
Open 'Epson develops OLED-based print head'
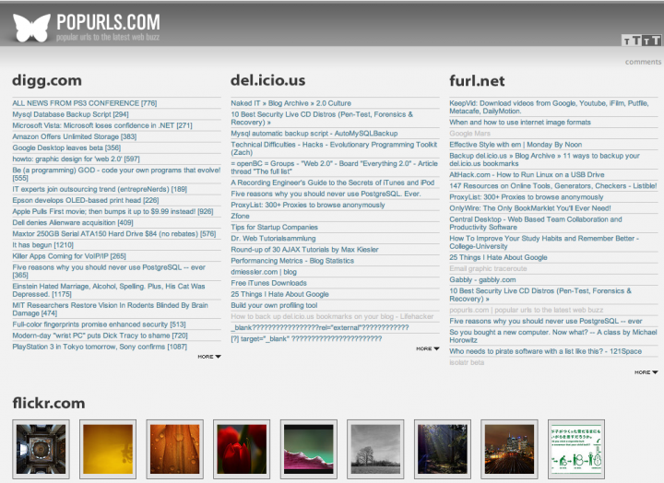pyautogui.click(x=86, y=200)
